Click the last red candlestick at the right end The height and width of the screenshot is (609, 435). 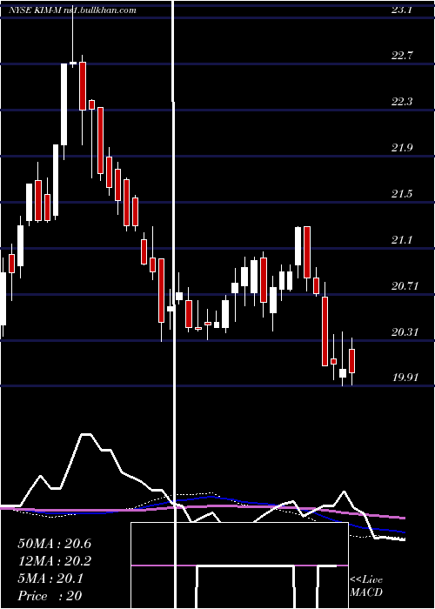(x=351, y=361)
